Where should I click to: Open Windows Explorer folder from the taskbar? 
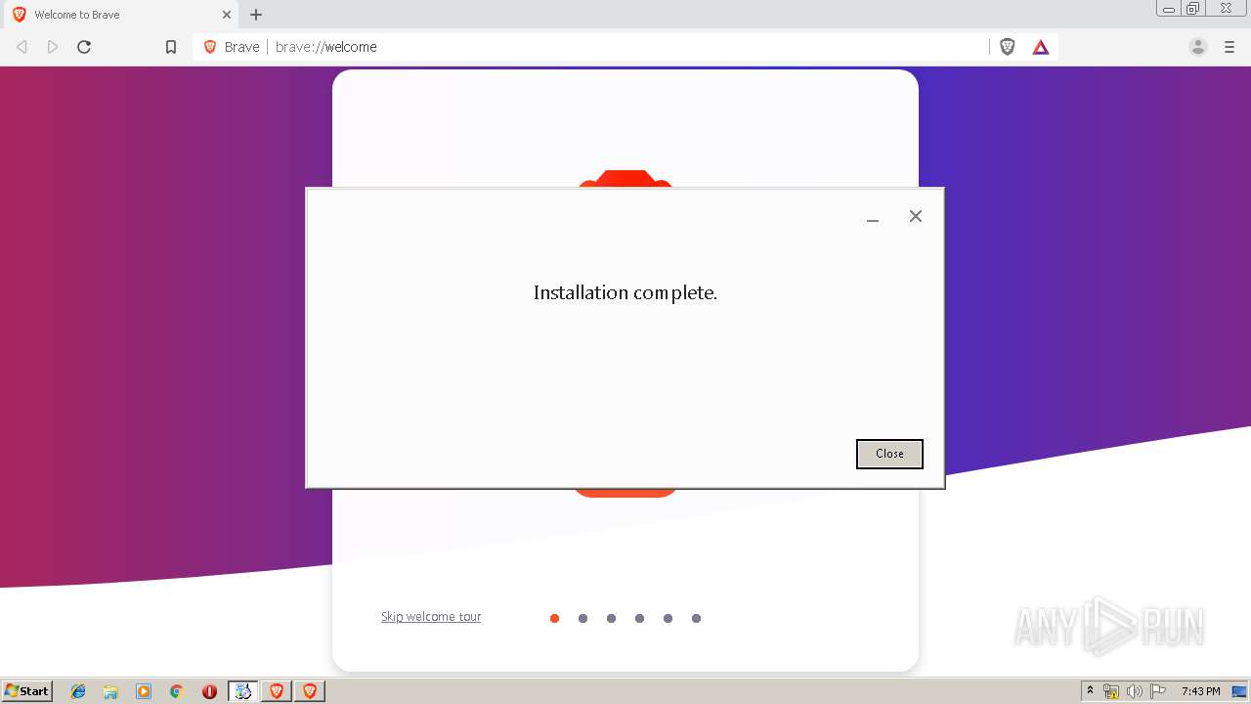pos(110,691)
